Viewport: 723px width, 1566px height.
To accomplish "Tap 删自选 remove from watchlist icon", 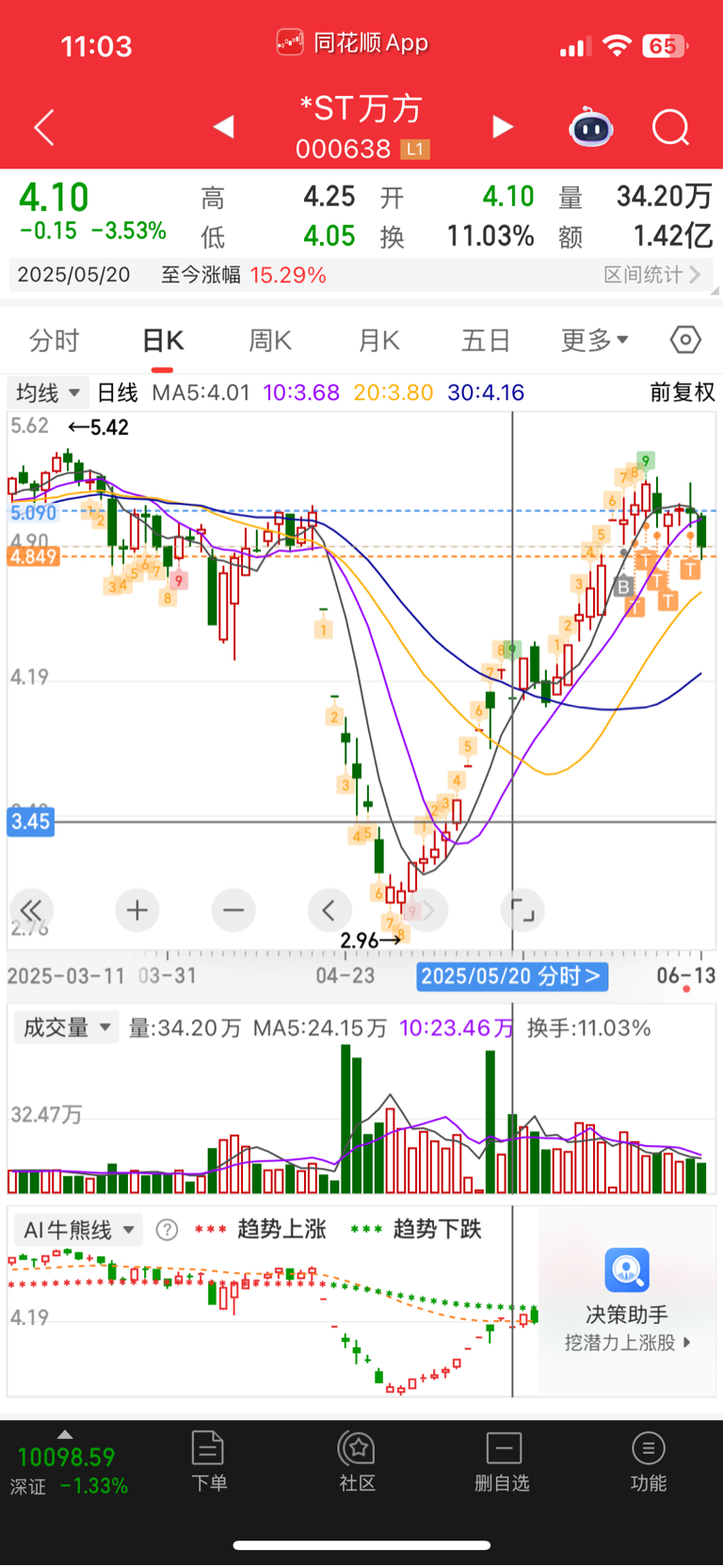I will coord(504,1447).
